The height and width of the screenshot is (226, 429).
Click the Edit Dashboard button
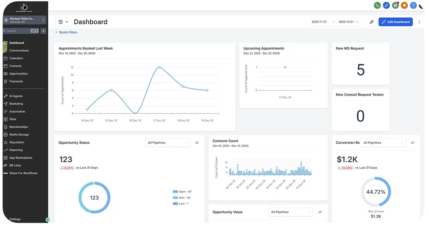click(x=395, y=22)
